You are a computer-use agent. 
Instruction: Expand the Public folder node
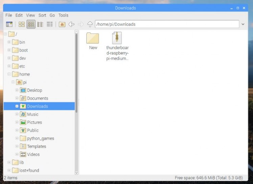click(x=17, y=130)
